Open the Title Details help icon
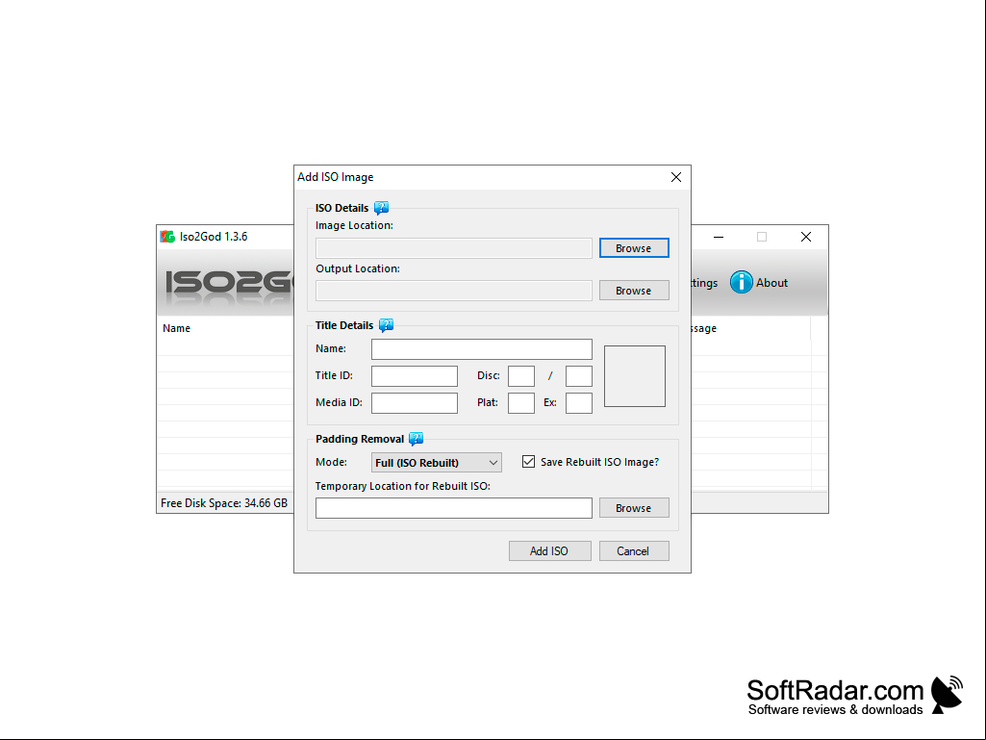The image size is (986, 740). pyautogui.click(x=386, y=325)
